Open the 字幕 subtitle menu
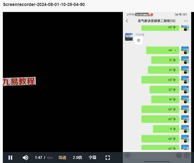 pyautogui.click(x=92, y=158)
